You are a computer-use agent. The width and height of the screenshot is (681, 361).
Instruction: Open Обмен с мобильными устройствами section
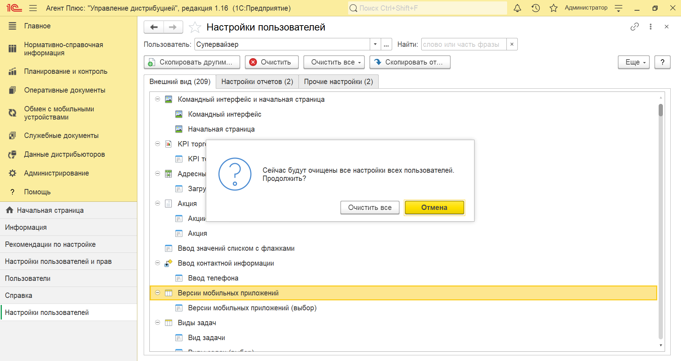tap(68, 113)
